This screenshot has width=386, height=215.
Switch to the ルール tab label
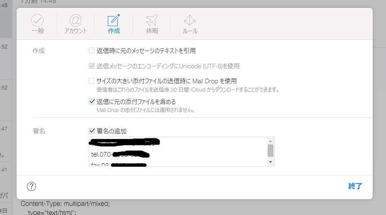tap(190, 31)
